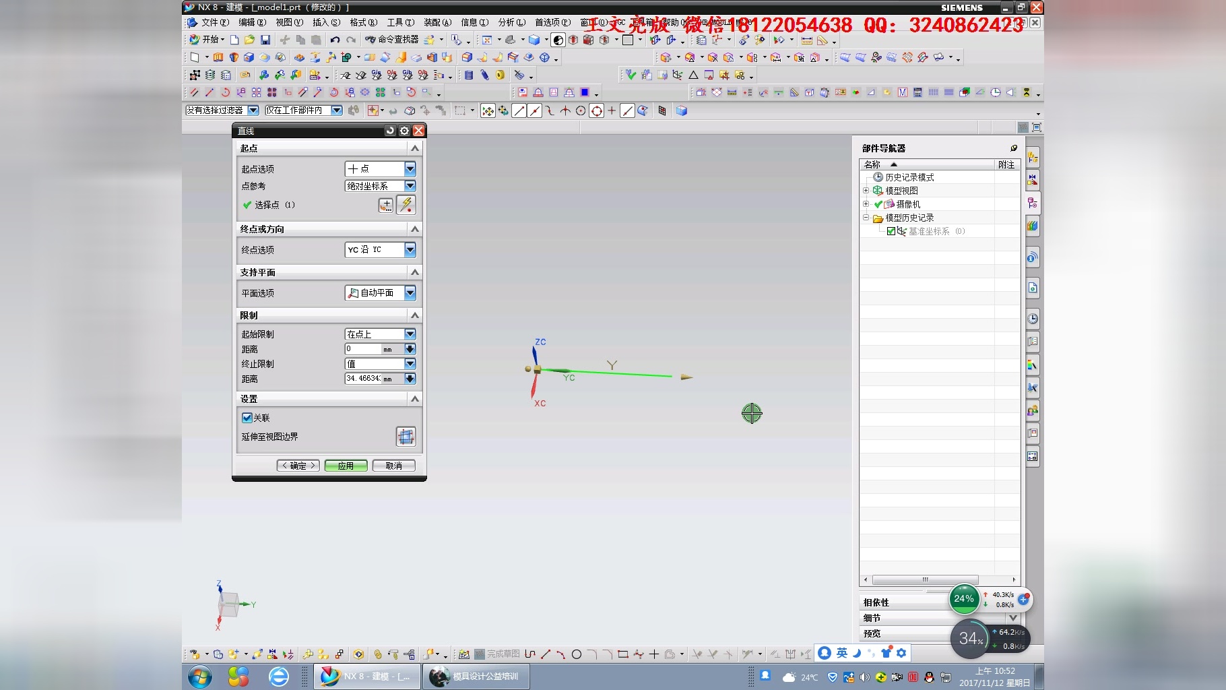Click the Fit view icon
The image size is (1226, 690).
[x=487, y=40]
